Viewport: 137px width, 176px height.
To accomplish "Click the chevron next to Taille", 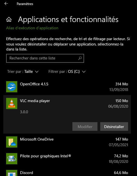I will click(x=37, y=72).
